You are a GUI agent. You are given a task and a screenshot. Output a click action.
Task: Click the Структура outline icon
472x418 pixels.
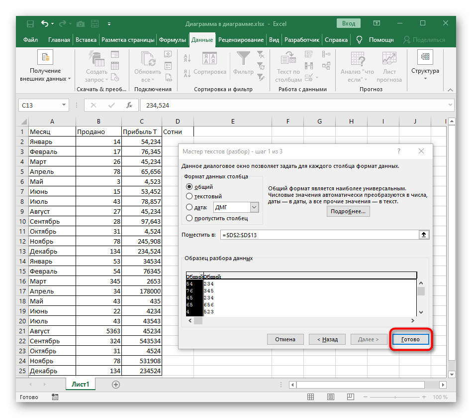click(425, 58)
